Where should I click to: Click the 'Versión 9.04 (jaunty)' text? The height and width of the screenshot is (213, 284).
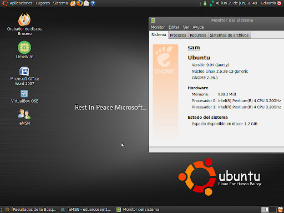211,65
